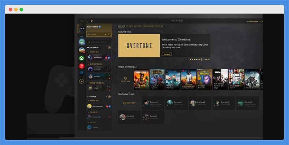This screenshot has height=145, width=289.
Task: Open the Sniper pinned party row
Action: [99, 88]
